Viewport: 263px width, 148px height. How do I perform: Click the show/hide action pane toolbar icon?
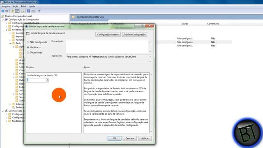33,11
